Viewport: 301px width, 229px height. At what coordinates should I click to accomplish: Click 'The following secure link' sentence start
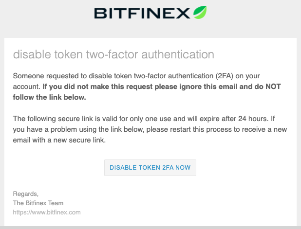click(53, 119)
